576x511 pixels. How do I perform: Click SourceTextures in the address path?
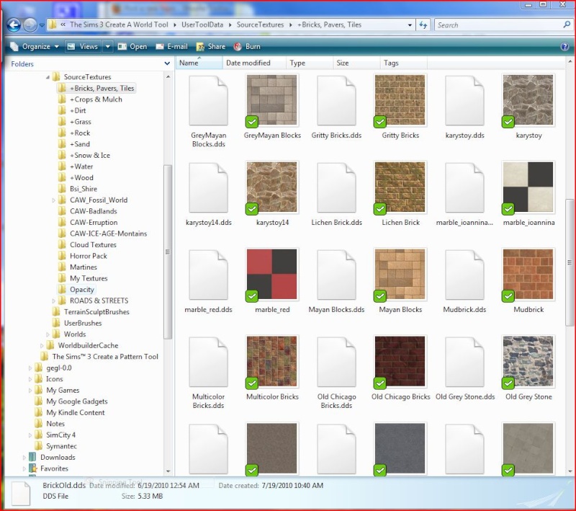(260, 25)
